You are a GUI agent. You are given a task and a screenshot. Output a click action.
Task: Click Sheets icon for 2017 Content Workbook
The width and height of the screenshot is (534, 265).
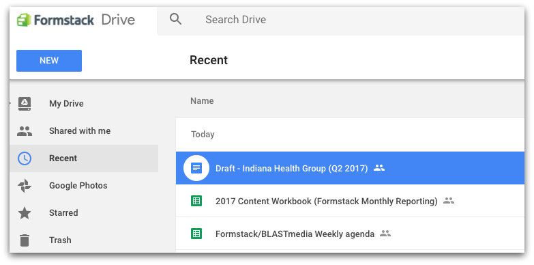tap(196, 201)
